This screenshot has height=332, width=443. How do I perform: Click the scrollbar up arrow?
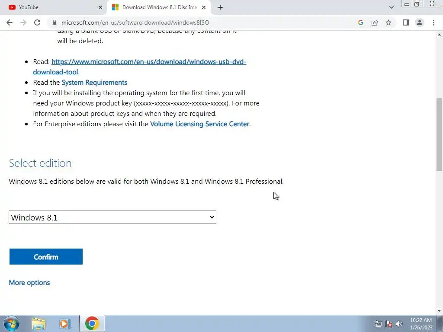tap(439, 35)
